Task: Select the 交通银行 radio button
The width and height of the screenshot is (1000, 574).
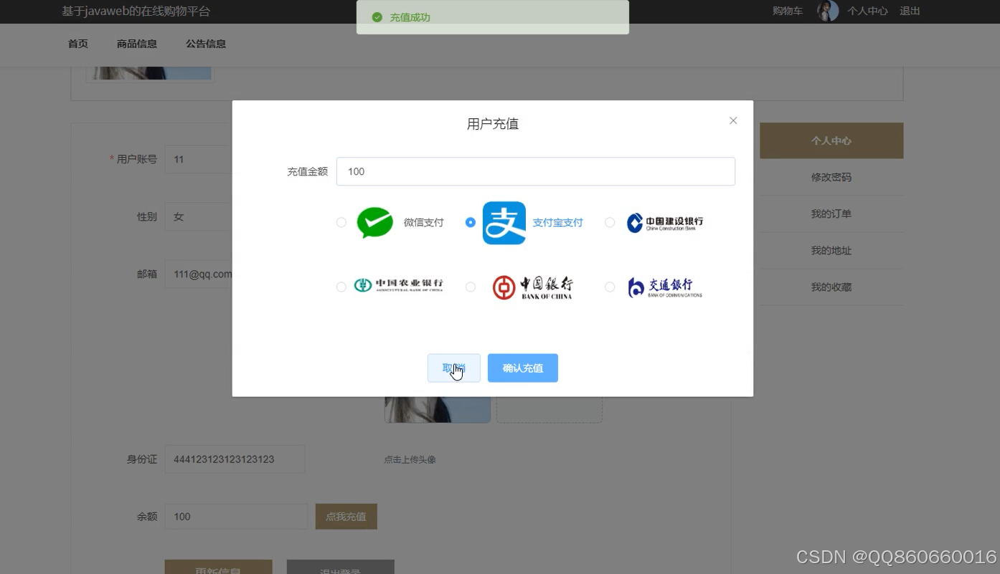Action: pos(610,287)
